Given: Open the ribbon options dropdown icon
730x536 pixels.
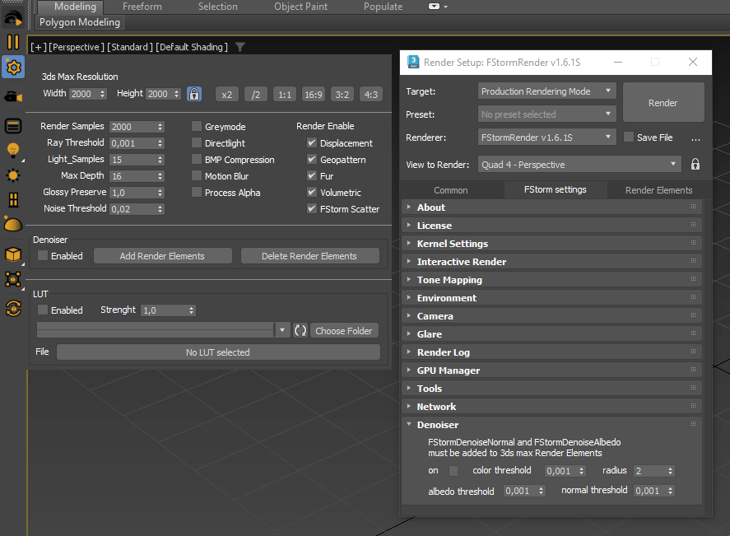Looking at the screenshot, I should coord(438,7).
